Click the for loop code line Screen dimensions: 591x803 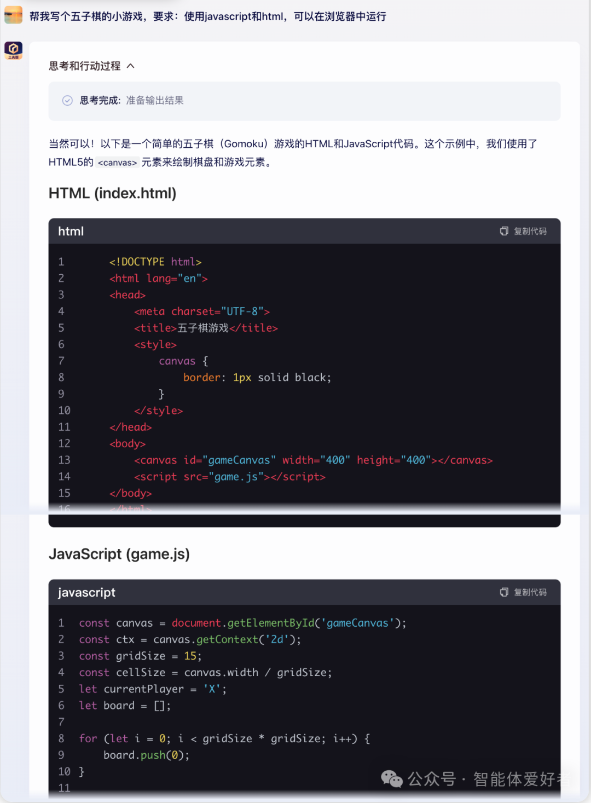[x=224, y=738]
